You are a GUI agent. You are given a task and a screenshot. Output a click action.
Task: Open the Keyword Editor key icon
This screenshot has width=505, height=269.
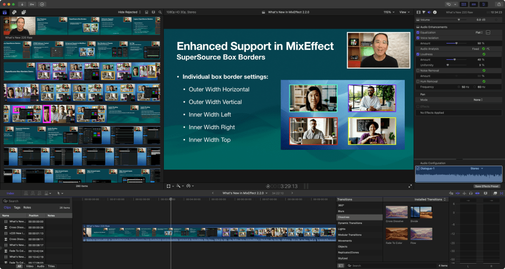[33, 4]
